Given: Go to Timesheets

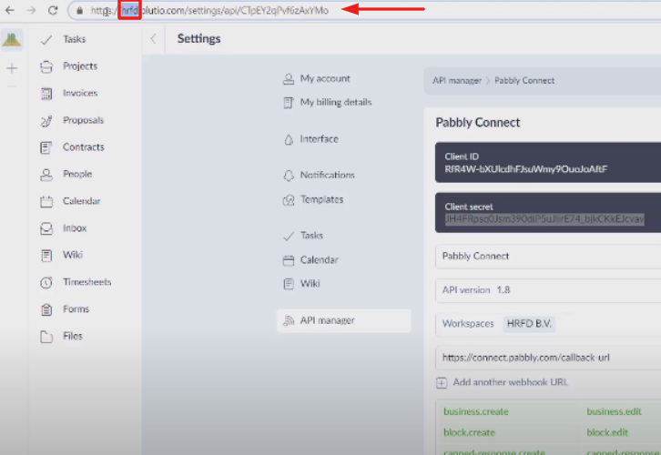Looking at the screenshot, I should coord(86,282).
